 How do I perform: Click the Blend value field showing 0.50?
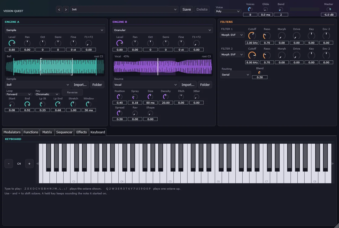[260, 77]
